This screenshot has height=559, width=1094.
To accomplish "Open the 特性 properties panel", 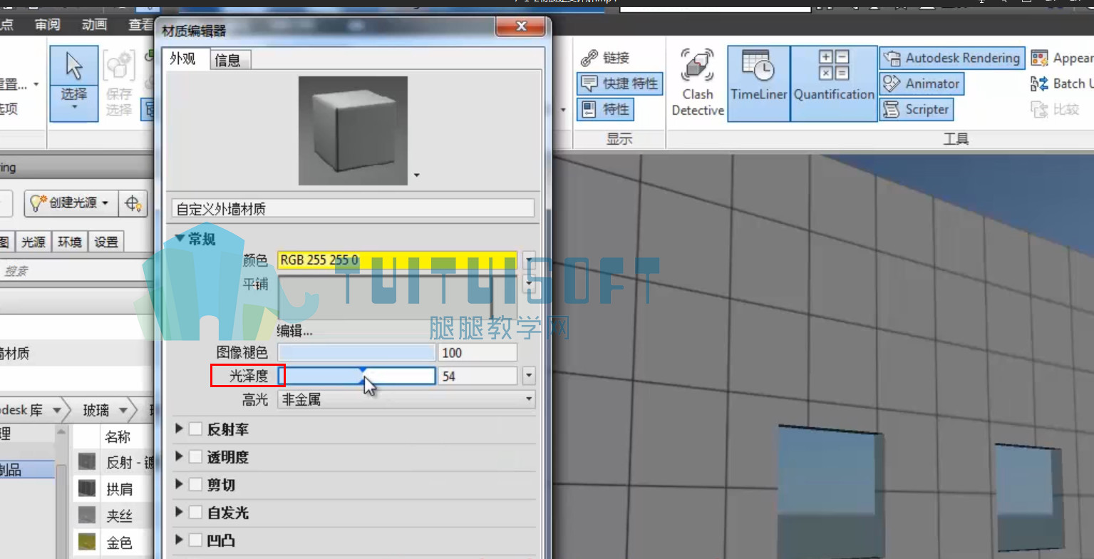I will 605,109.
